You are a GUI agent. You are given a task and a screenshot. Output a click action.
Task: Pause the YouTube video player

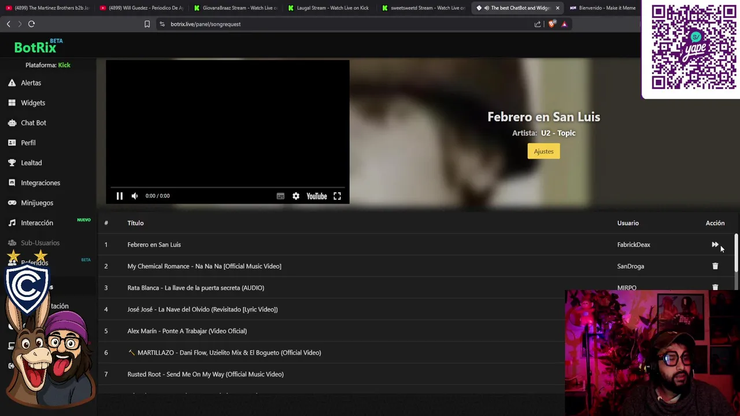point(120,196)
